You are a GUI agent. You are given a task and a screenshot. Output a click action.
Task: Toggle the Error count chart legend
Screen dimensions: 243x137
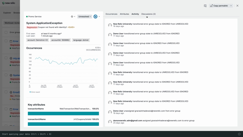click(x=35, y=92)
